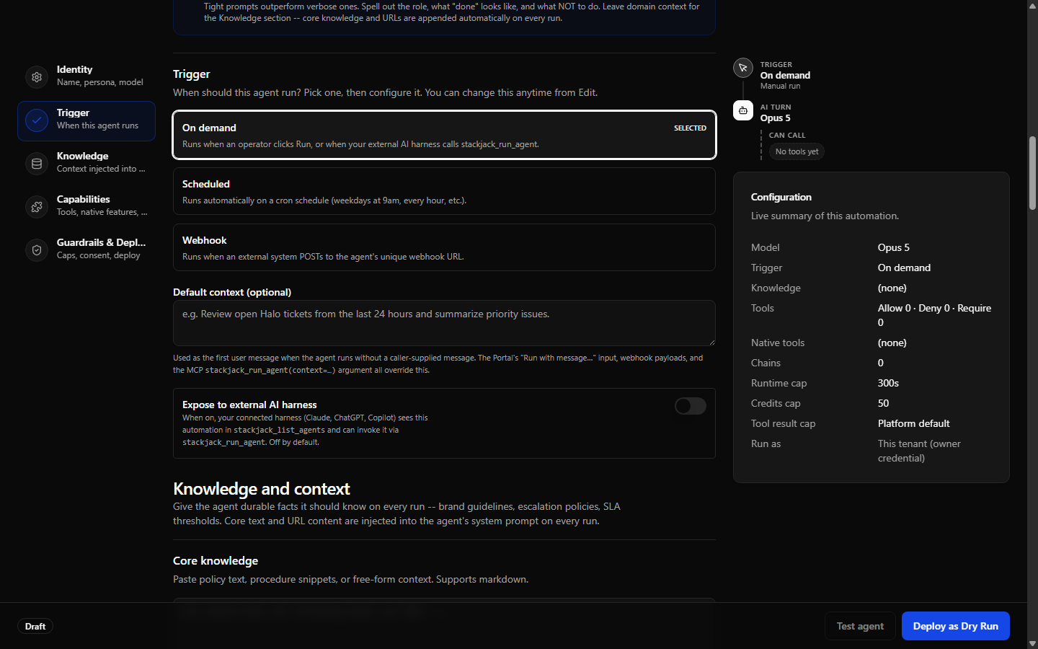The image size is (1038, 649).
Task: Click the Default context (optional) label
Action: (x=232, y=292)
